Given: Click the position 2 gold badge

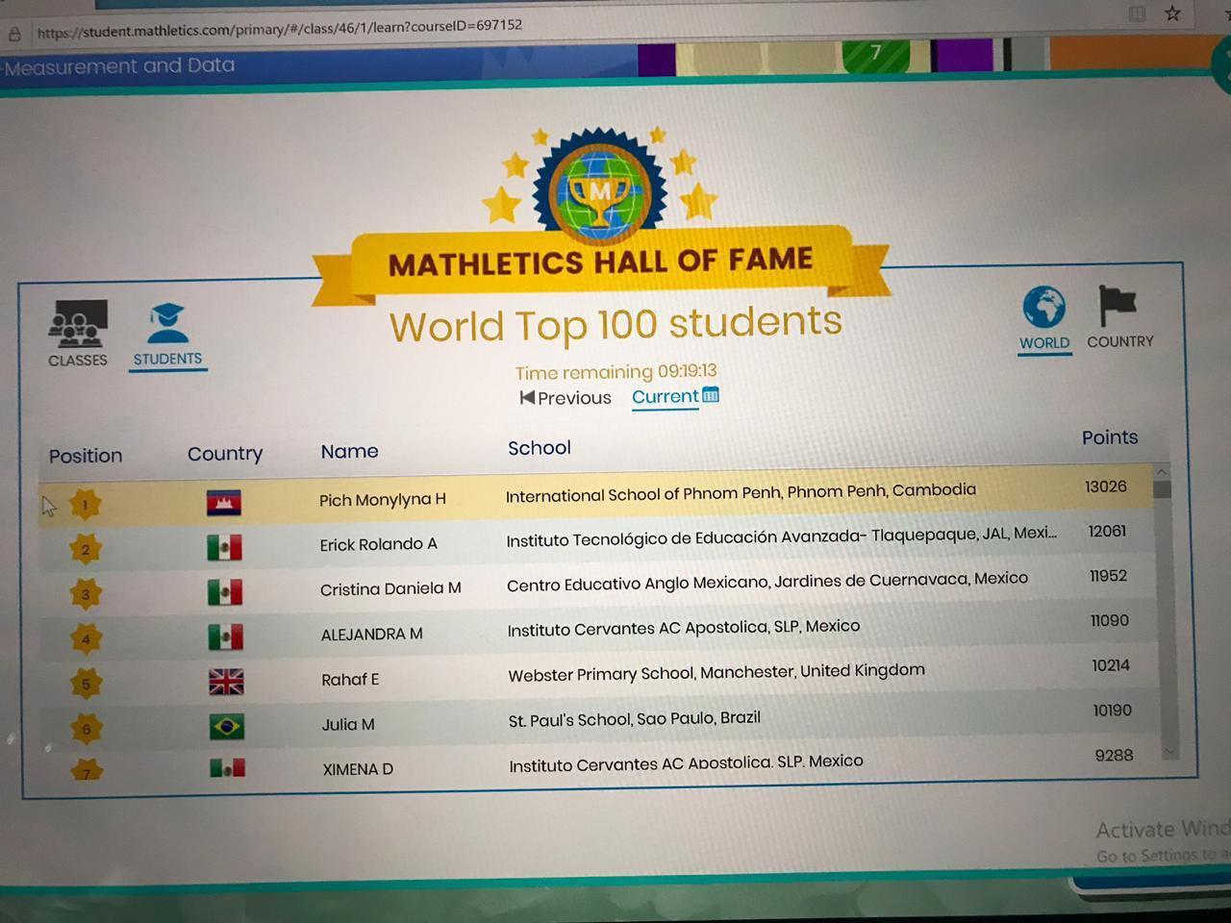Looking at the screenshot, I should coord(85,549).
